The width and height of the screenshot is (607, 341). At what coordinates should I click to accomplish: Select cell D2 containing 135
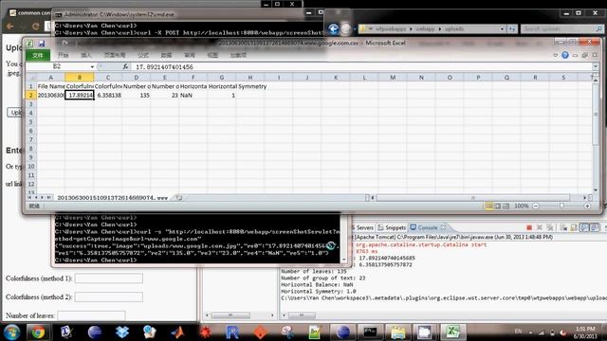click(137, 95)
